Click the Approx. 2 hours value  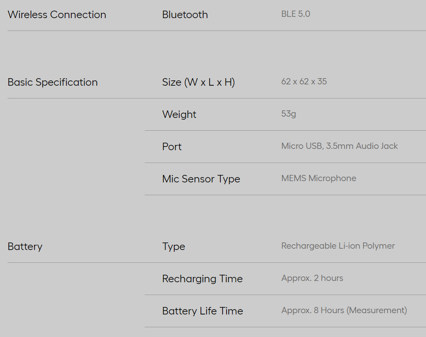[x=312, y=278]
